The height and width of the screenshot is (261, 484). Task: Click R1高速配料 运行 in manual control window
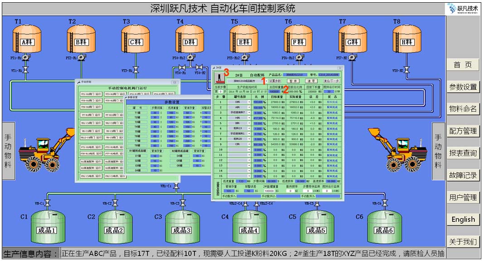tap(91, 161)
